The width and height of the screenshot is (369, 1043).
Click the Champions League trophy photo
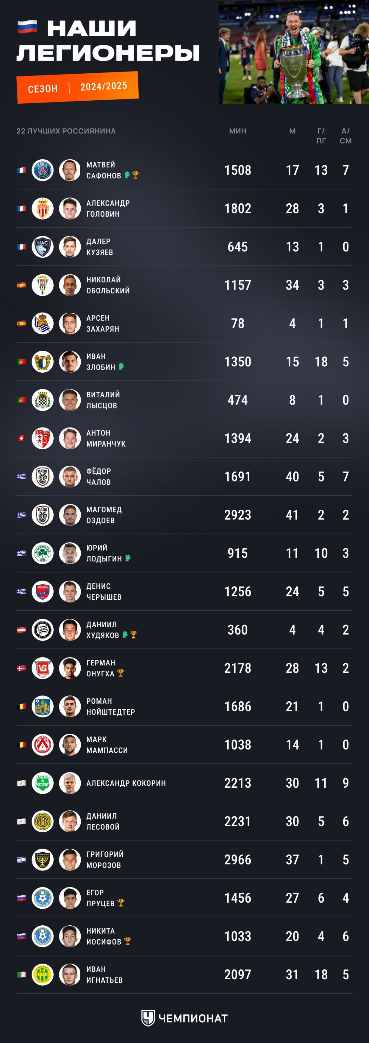pyautogui.click(x=294, y=53)
